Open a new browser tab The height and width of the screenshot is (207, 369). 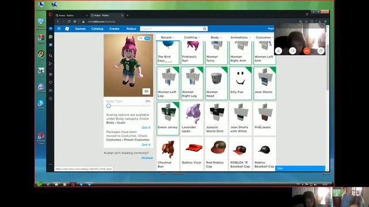point(127,16)
